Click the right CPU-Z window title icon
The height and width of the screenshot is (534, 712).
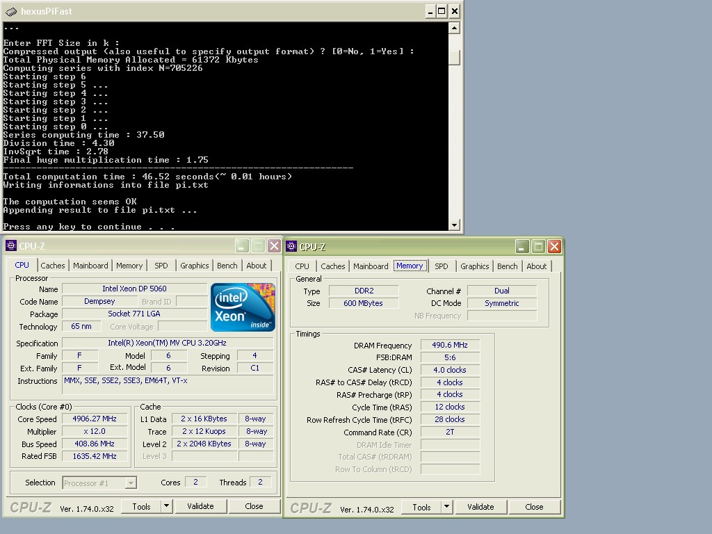pyautogui.click(x=291, y=247)
